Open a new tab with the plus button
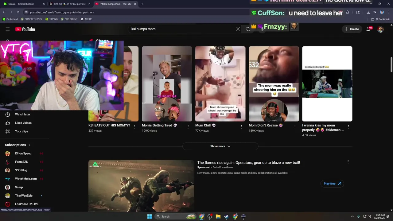Image resolution: width=393 pixels, height=221 pixels. (142, 4)
